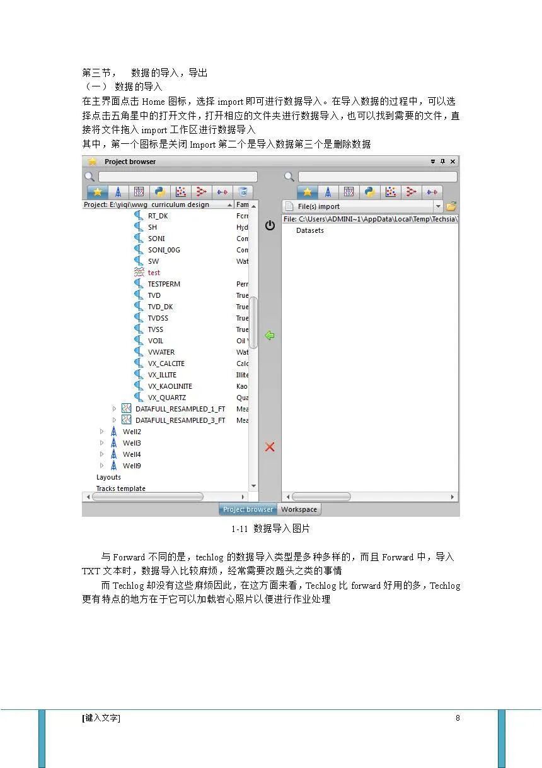Open the trash bin tab in left panel
Screen dimensions: 542x768
click(x=243, y=192)
